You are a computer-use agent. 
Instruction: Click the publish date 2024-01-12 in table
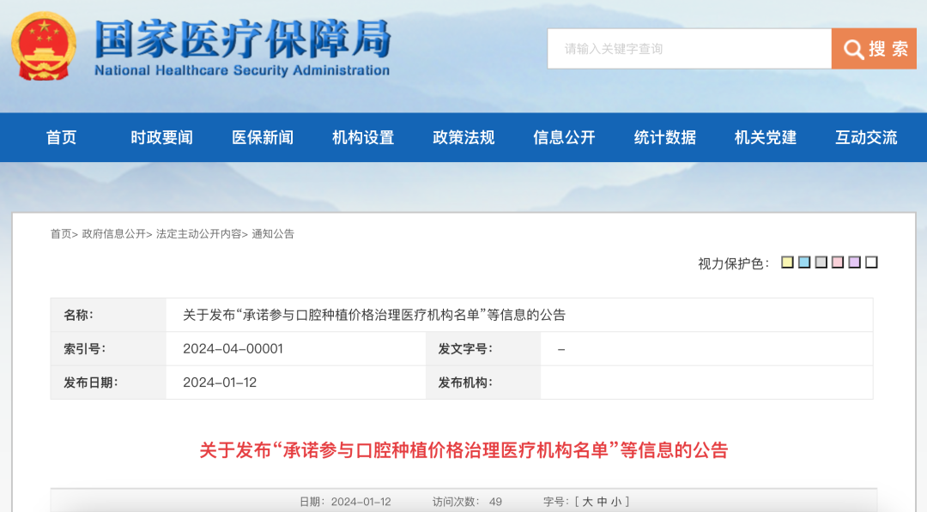tap(220, 382)
